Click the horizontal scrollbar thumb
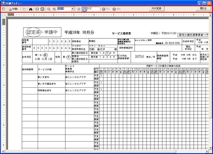Viewport: 213px width, 154px height. click(90, 151)
